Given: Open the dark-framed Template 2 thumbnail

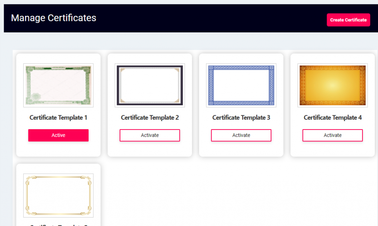Looking at the screenshot, I should tap(150, 85).
